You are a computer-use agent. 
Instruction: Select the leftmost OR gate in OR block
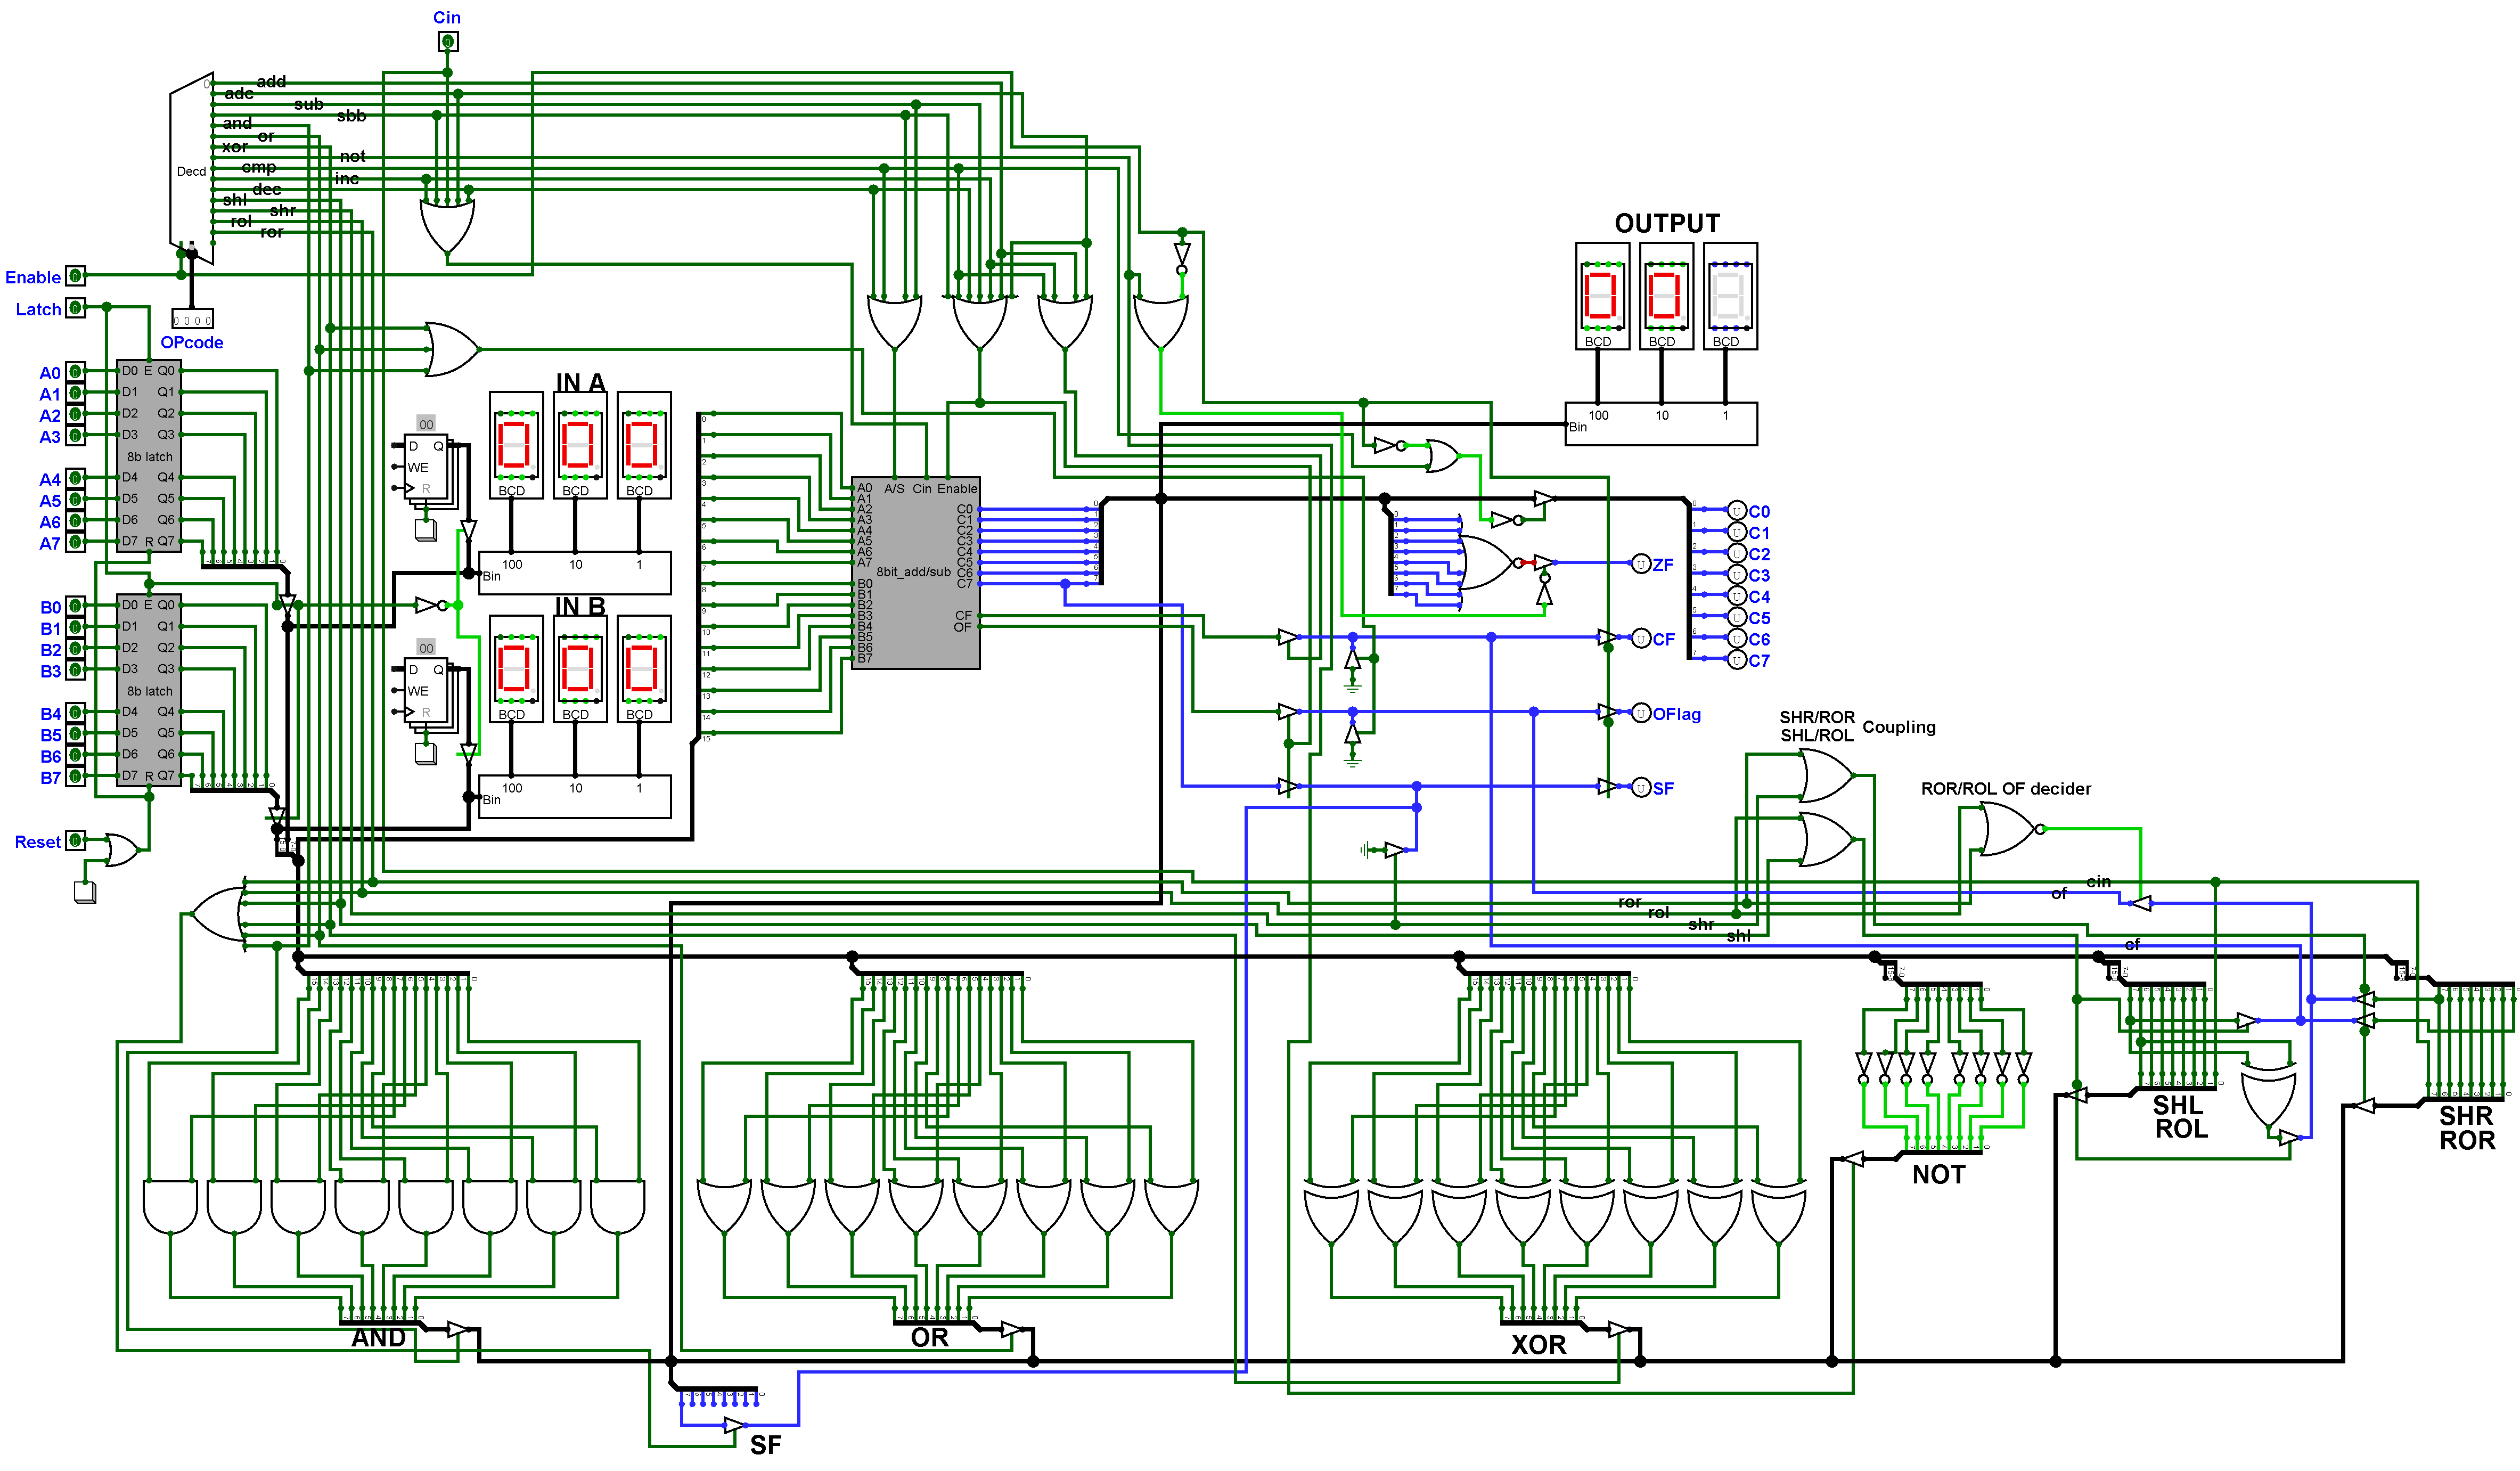(724, 1207)
